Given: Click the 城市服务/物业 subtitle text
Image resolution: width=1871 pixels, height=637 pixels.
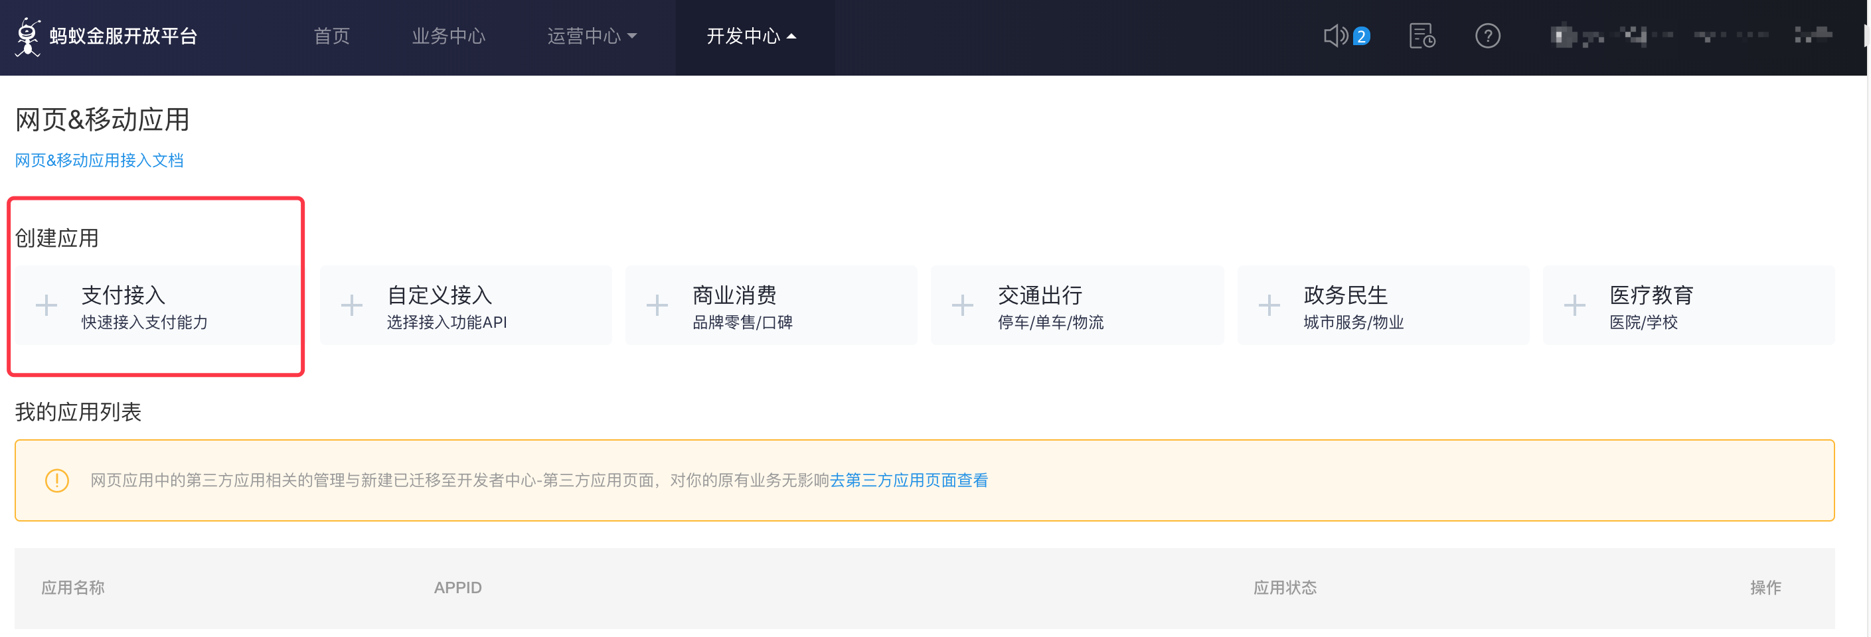Looking at the screenshot, I should pos(1353,322).
